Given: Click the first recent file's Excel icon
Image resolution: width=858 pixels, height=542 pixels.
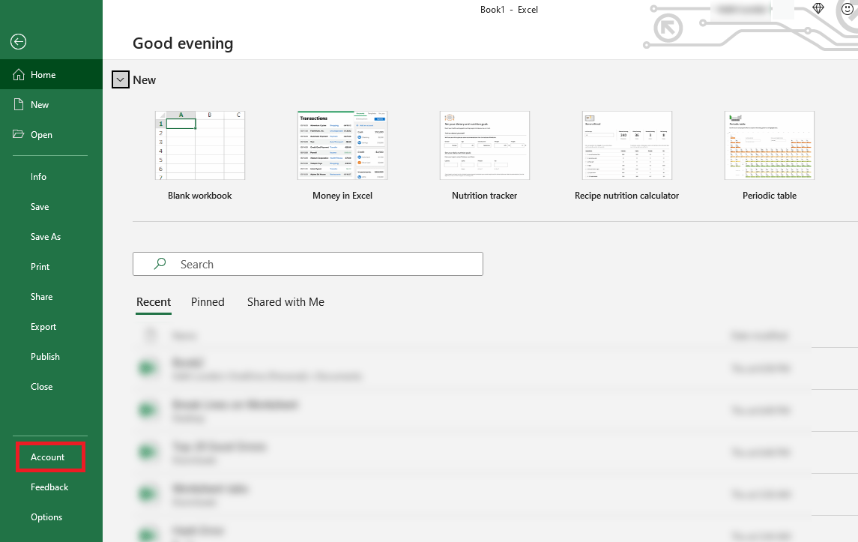Looking at the screenshot, I should click(147, 368).
